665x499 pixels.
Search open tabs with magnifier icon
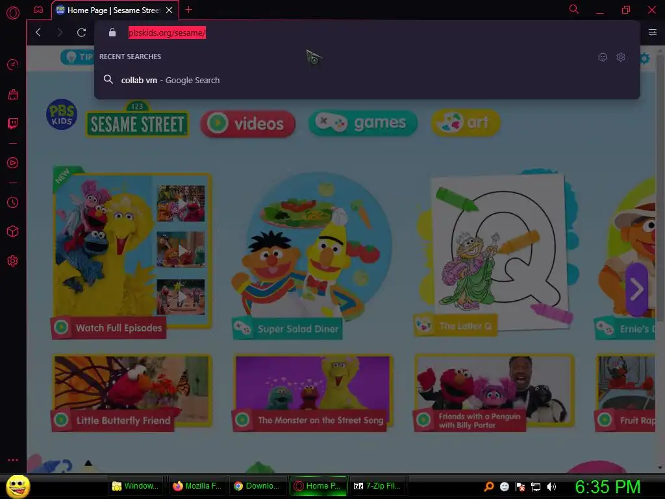574,9
